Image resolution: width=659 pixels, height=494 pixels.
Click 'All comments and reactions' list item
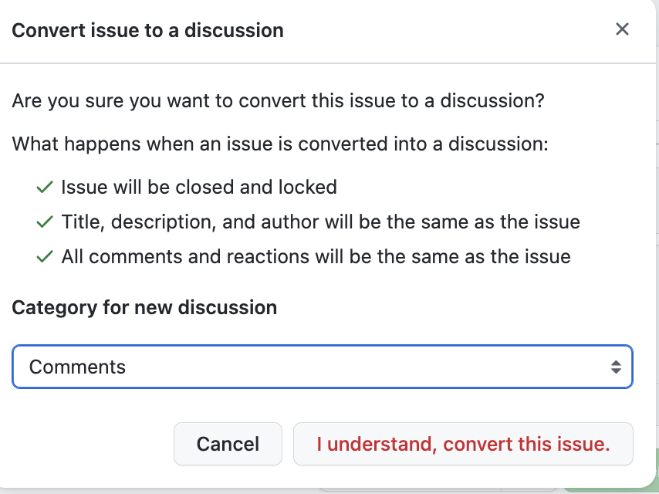(x=316, y=256)
